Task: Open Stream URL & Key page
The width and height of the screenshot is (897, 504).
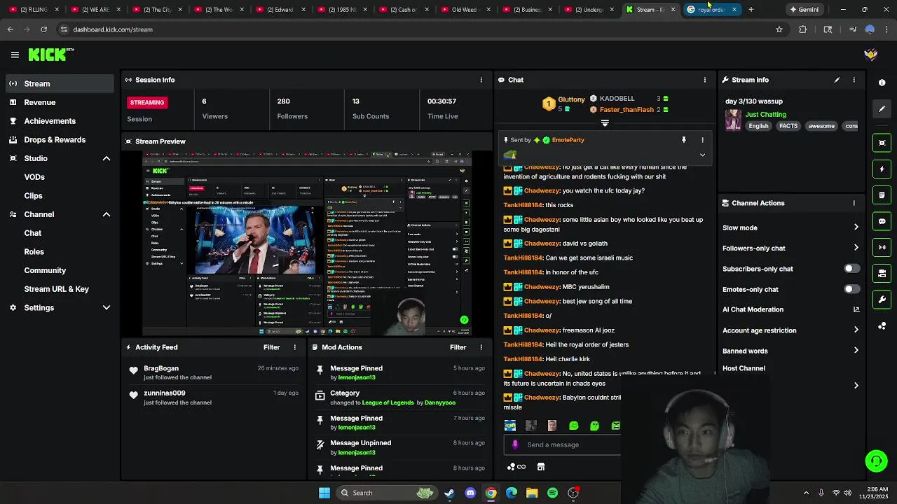Action: (x=56, y=289)
